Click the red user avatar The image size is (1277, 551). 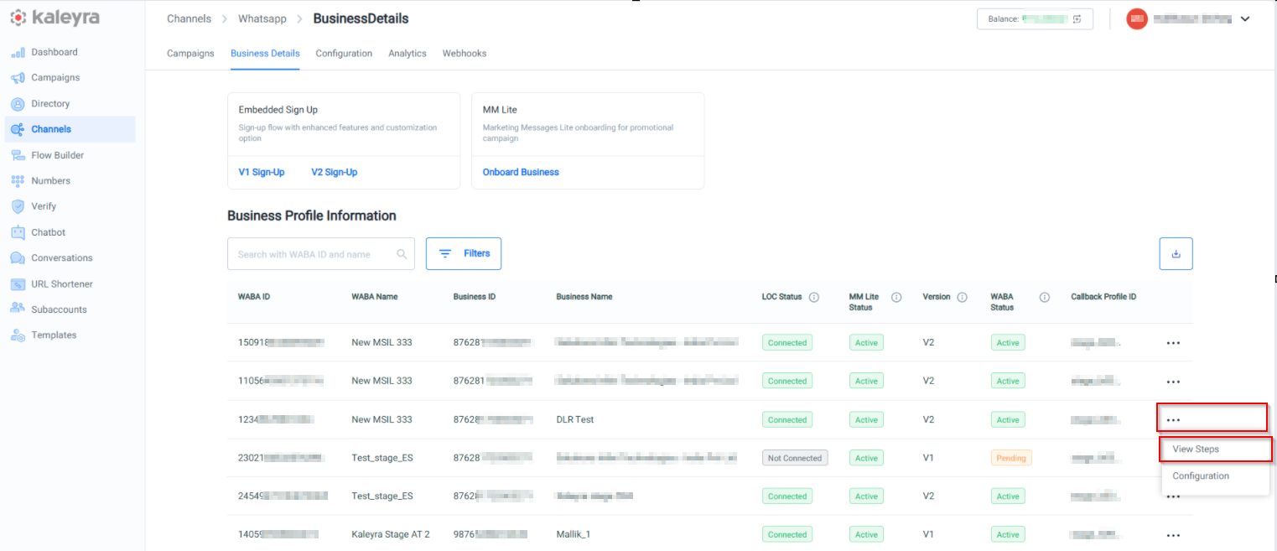(1137, 18)
